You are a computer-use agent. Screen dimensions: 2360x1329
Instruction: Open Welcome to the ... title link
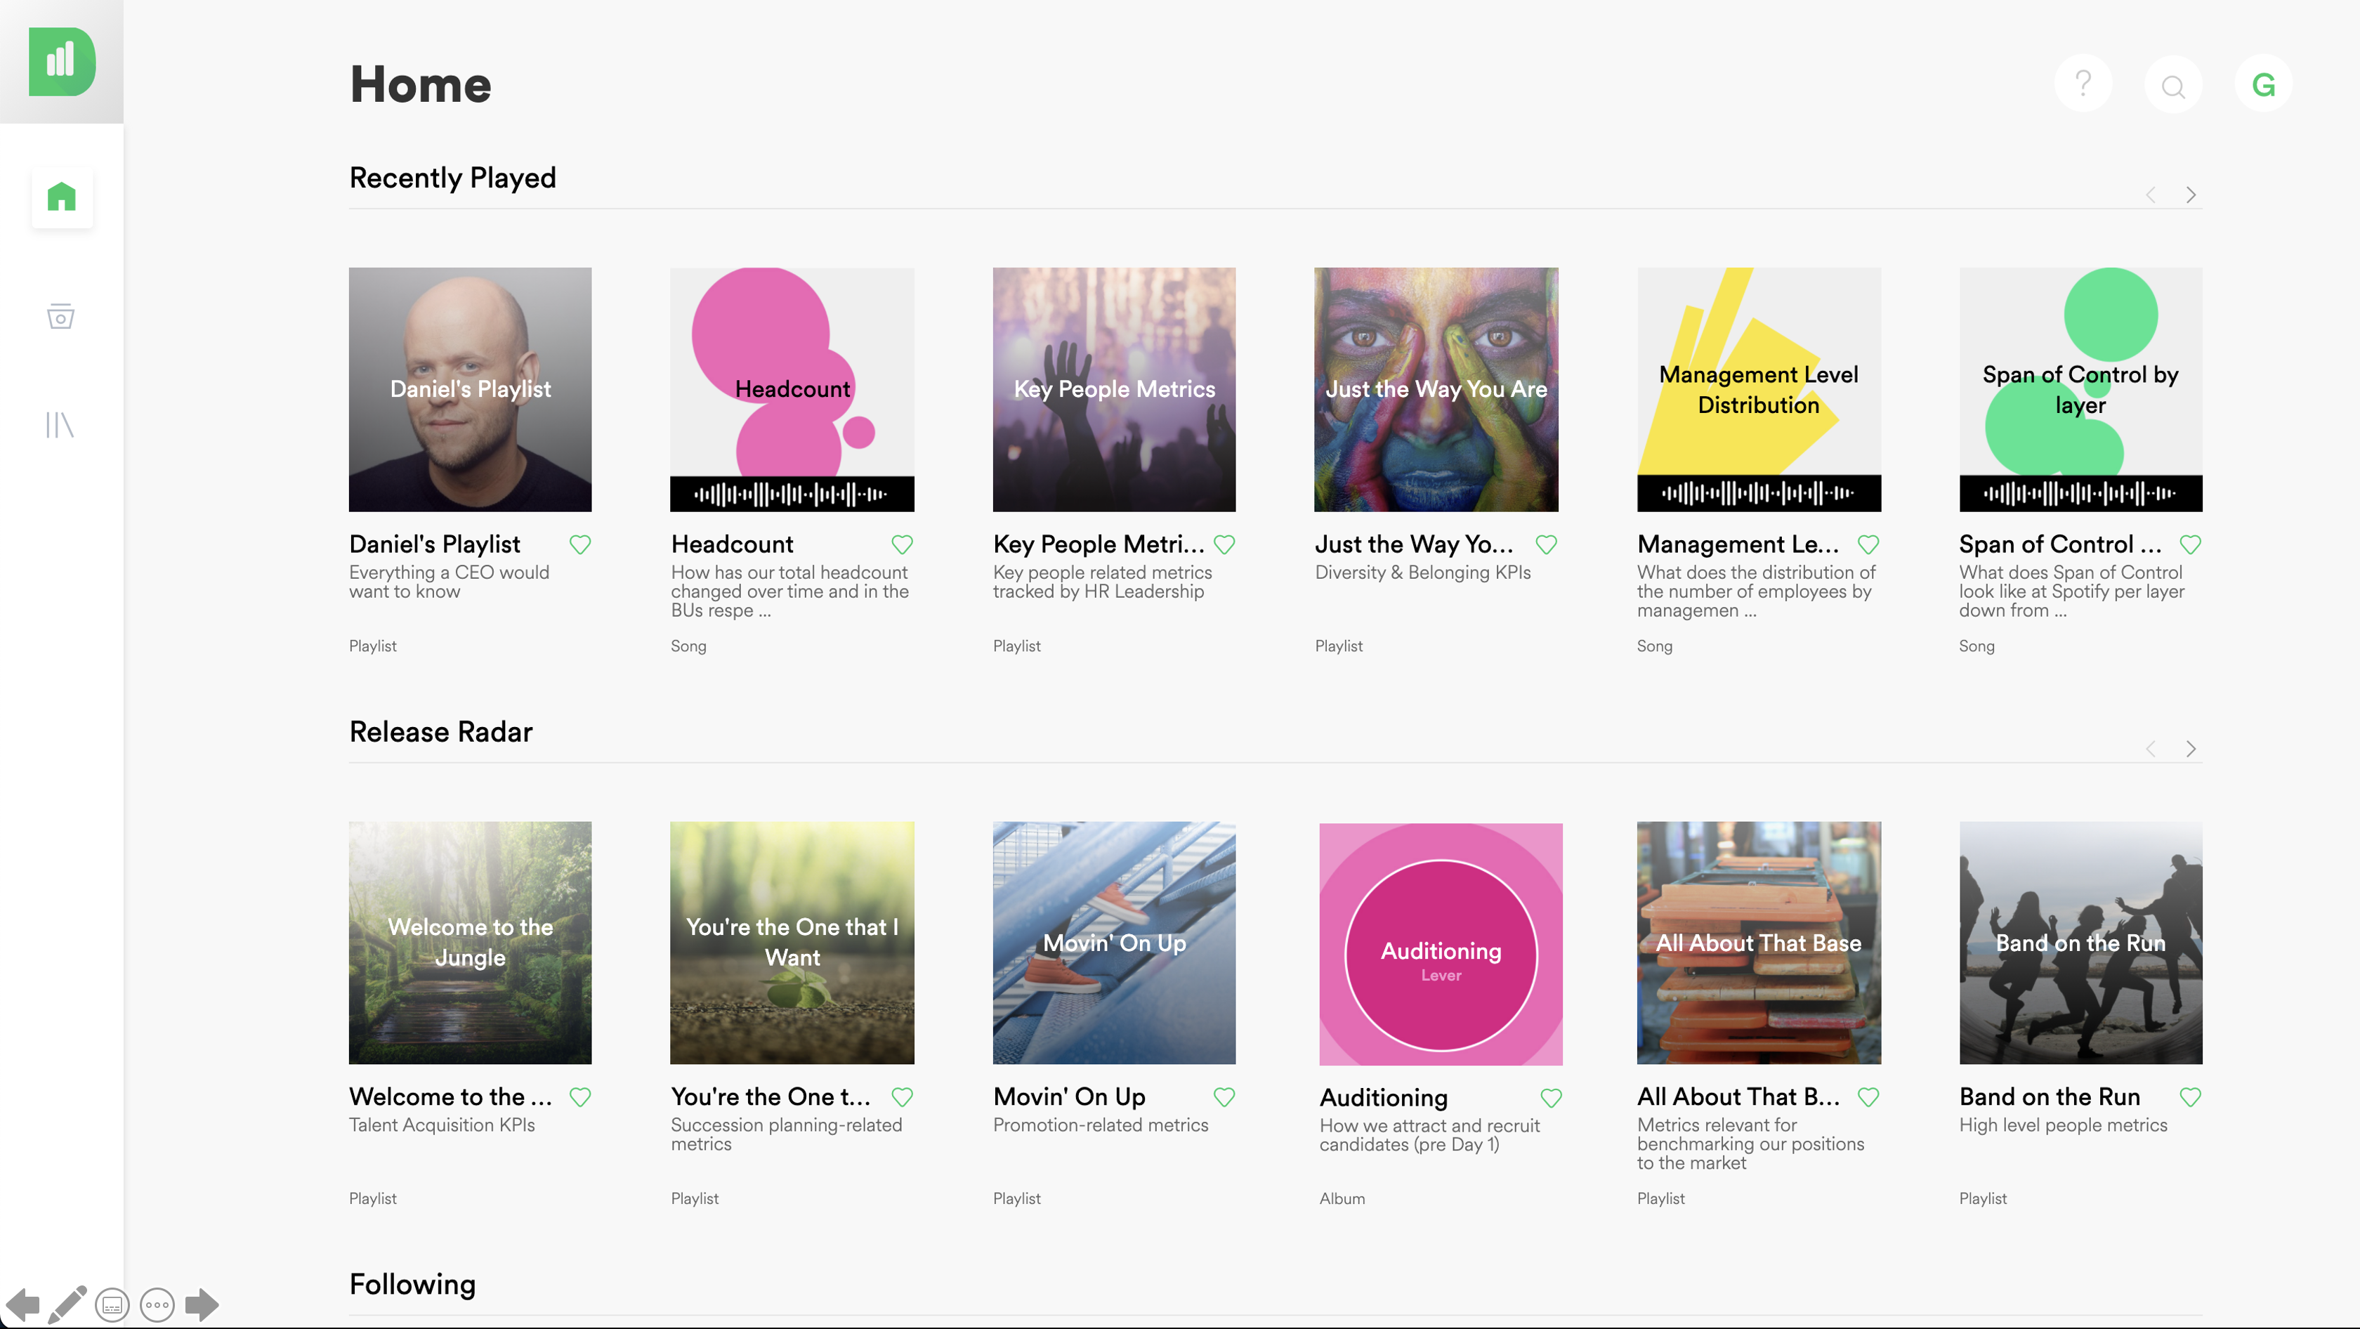click(451, 1096)
